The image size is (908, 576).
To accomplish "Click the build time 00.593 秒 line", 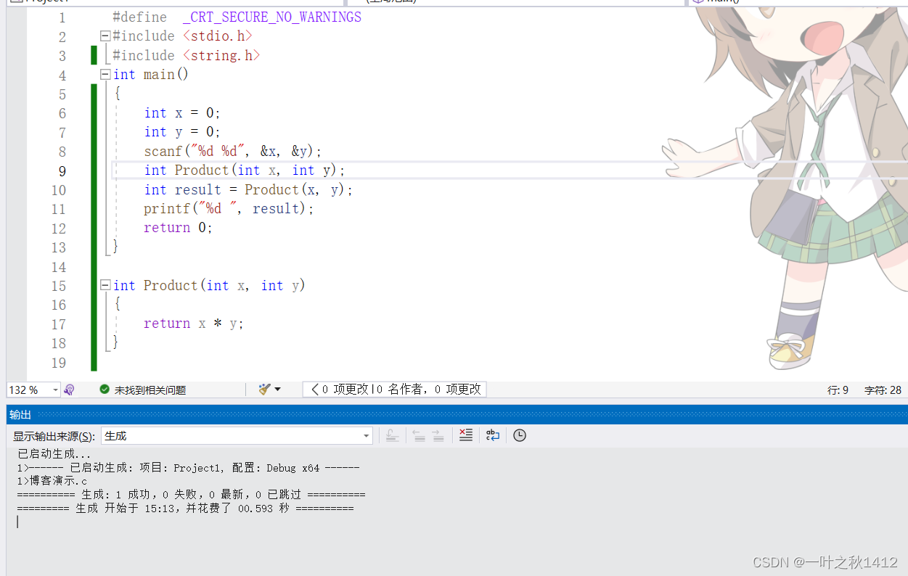I will click(185, 509).
